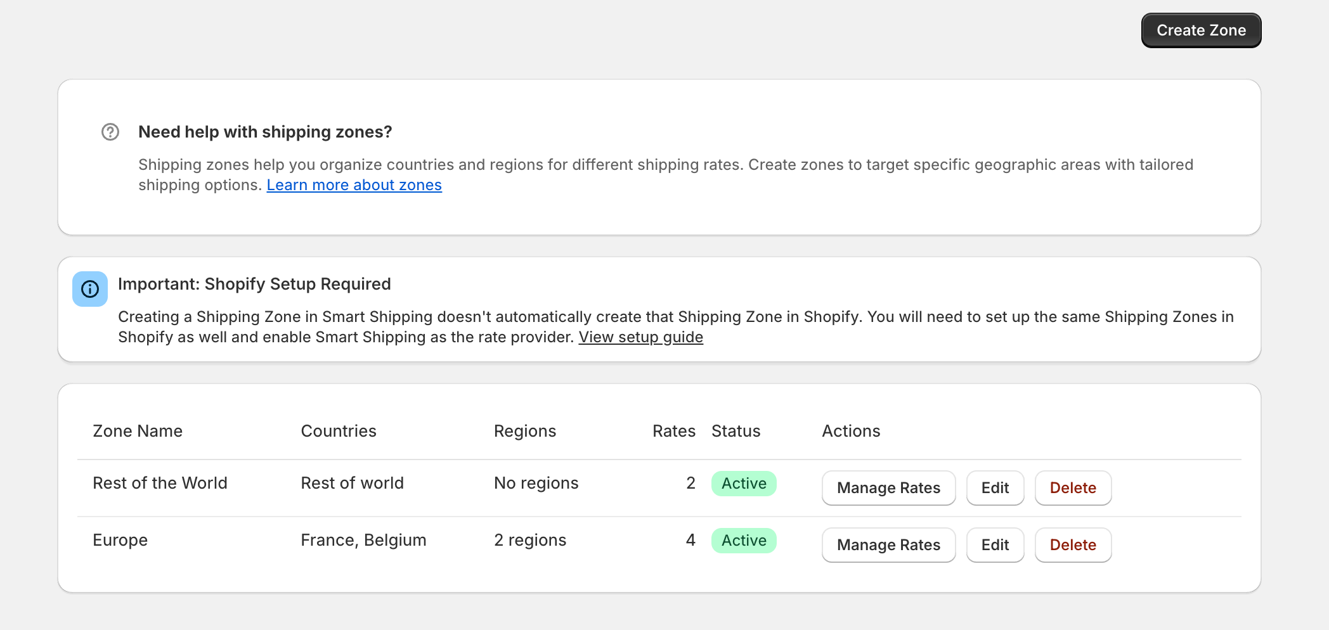The image size is (1329, 630).
Task: Select the Europe zone name cell
Action: pyautogui.click(x=120, y=540)
